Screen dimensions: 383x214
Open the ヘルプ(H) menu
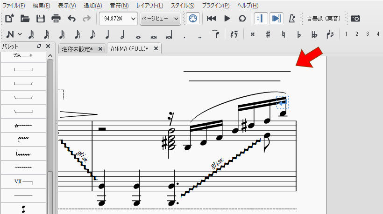[248, 6]
